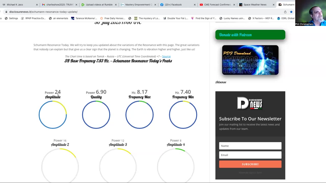The height and width of the screenshot is (183, 326).
Task: Click the share page icon in address bar
Action: (285, 12)
